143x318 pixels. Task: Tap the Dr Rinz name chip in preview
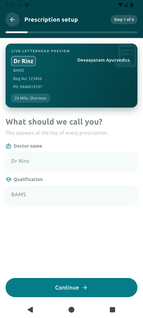(x=23, y=61)
